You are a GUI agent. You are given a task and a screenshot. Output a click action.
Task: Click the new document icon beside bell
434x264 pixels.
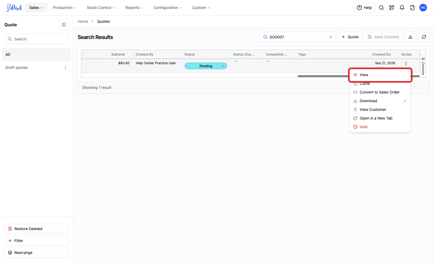tap(412, 8)
